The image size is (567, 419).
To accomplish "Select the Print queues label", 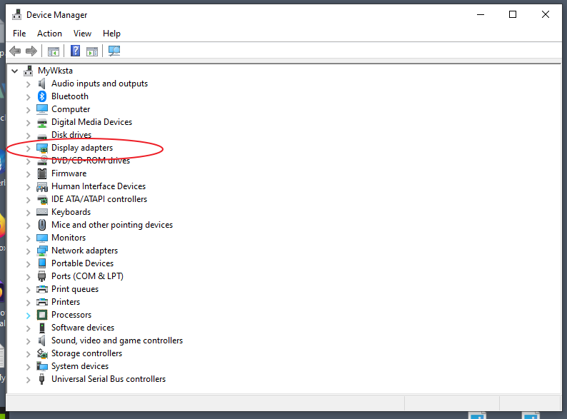I will coord(75,289).
